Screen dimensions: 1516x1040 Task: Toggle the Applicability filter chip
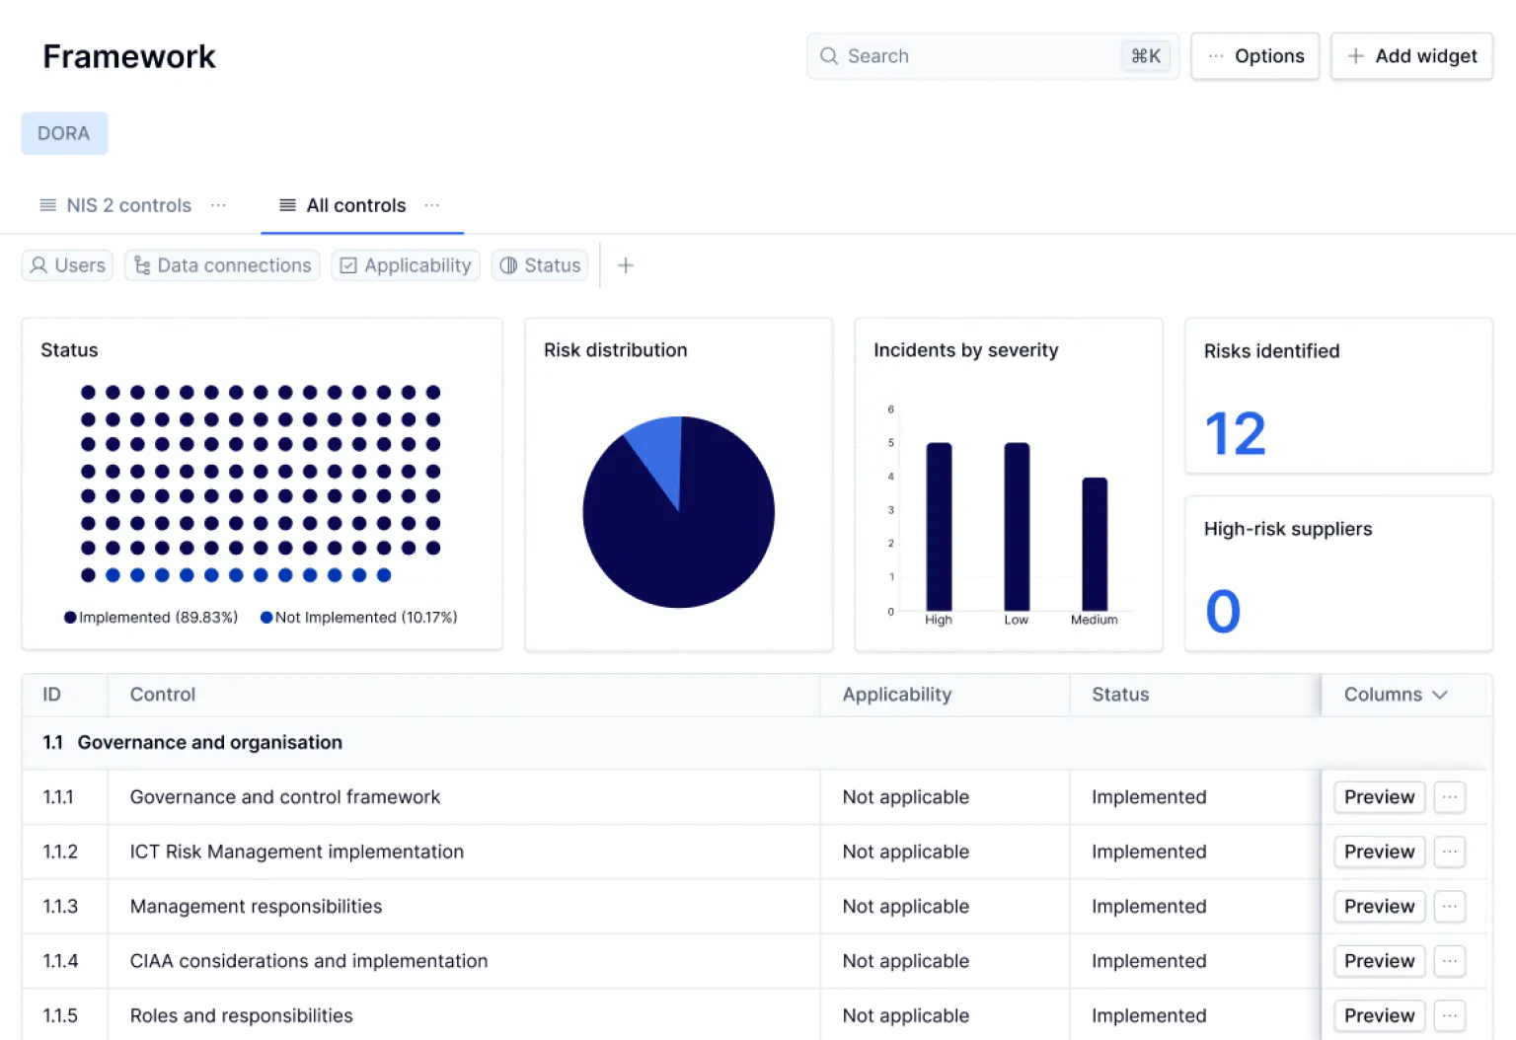pos(404,264)
